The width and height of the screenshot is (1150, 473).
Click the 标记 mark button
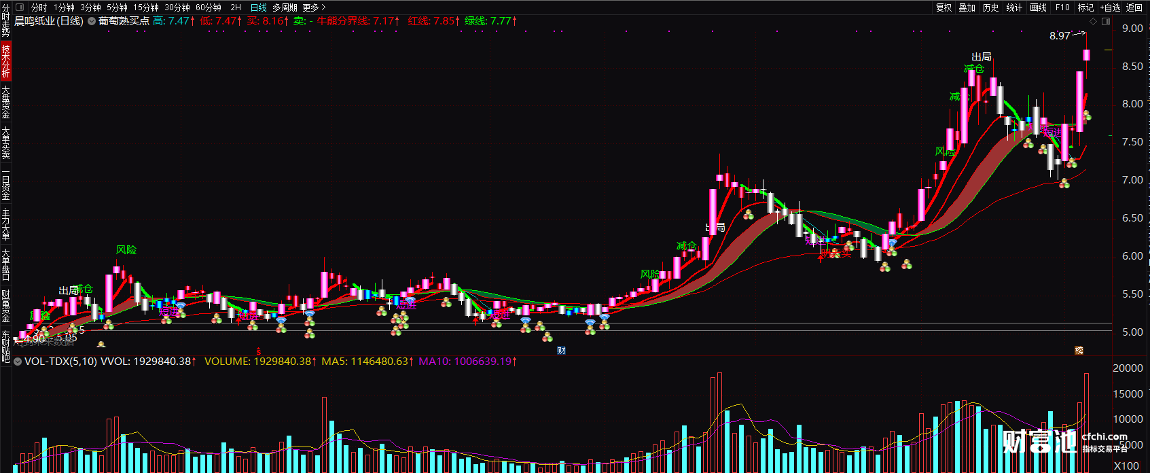1085,7
